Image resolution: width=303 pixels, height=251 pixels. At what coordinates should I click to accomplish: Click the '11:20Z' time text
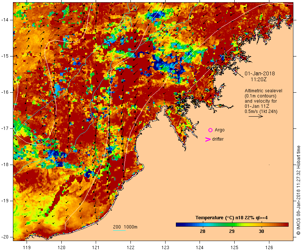[x=259, y=79]
